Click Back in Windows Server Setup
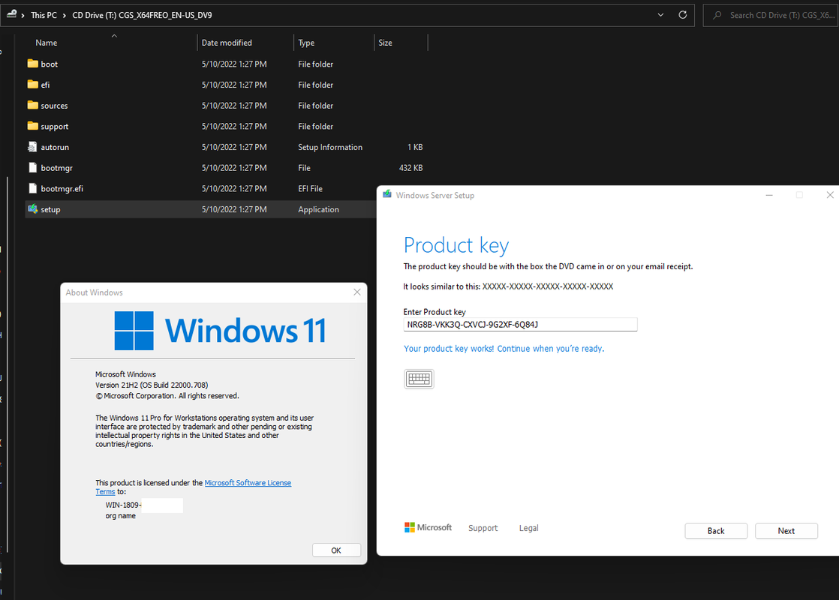The height and width of the screenshot is (600, 839). pyautogui.click(x=716, y=531)
